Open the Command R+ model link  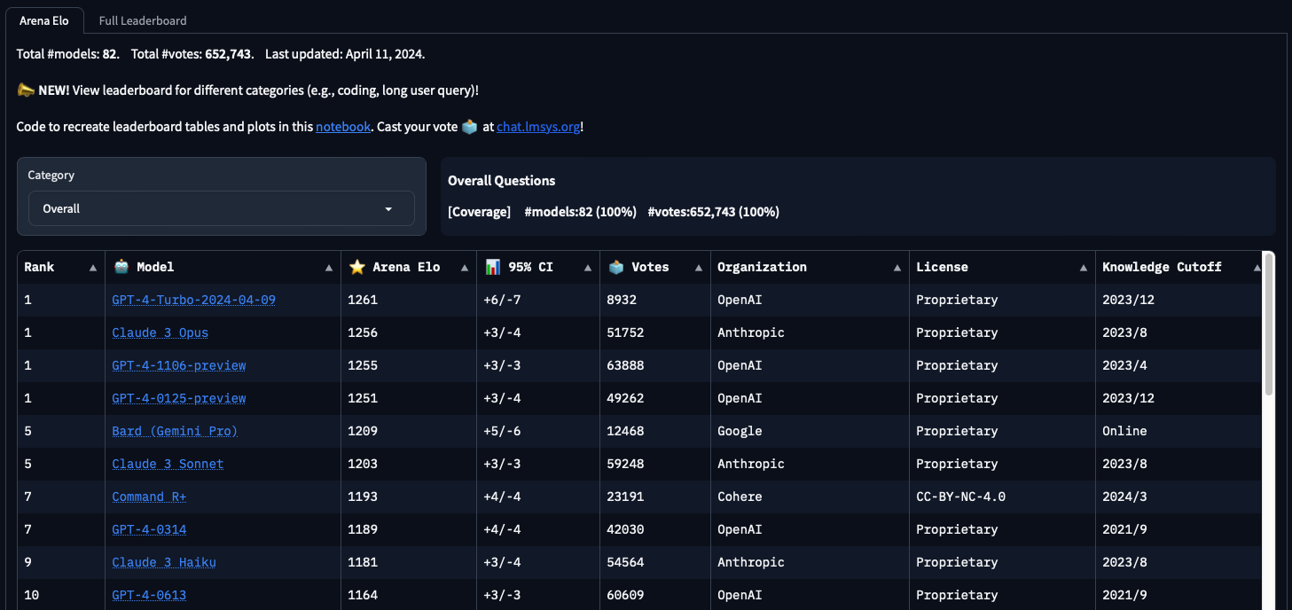(149, 497)
